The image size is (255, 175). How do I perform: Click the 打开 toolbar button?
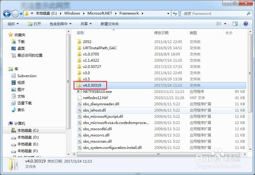click(34, 24)
